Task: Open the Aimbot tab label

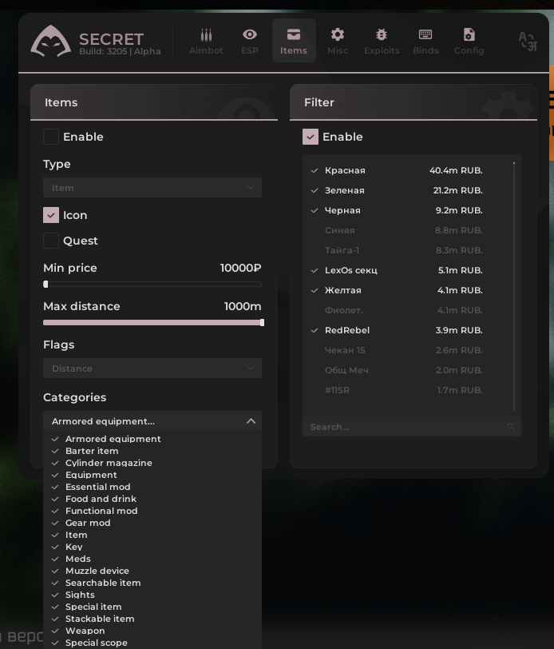Action: point(206,50)
